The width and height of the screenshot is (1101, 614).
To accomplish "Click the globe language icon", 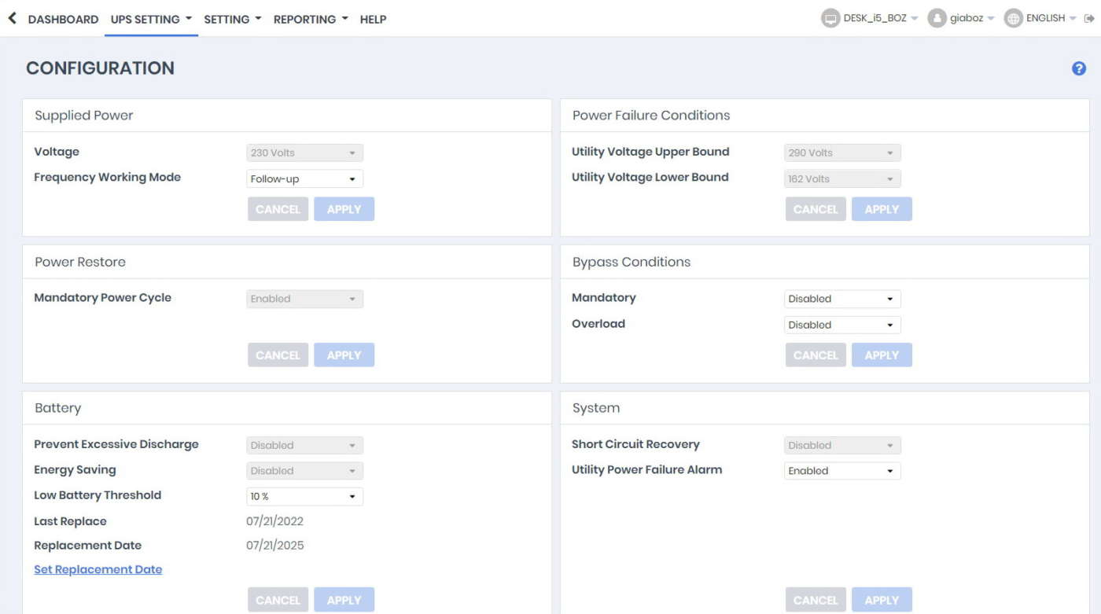I will (x=1014, y=18).
